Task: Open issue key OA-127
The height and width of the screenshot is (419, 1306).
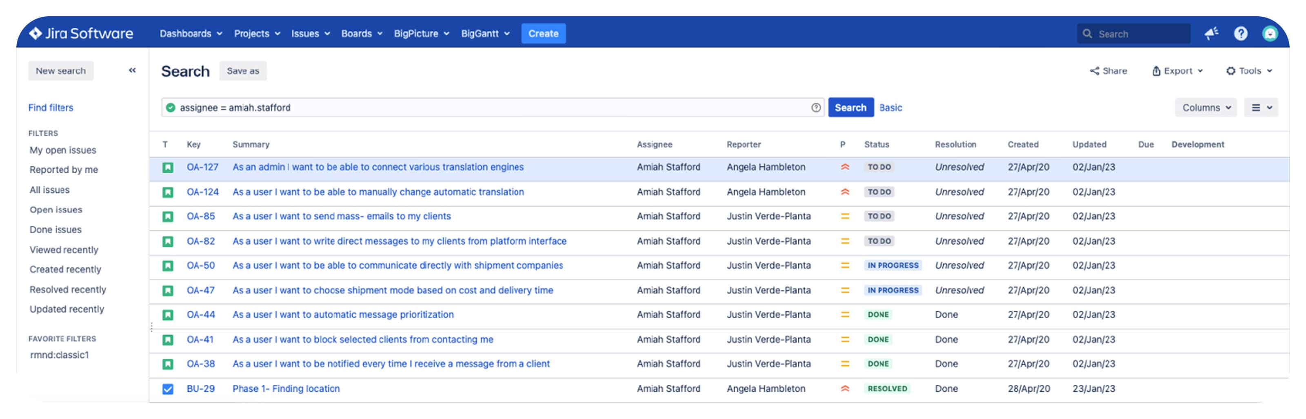Action: tap(202, 167)
